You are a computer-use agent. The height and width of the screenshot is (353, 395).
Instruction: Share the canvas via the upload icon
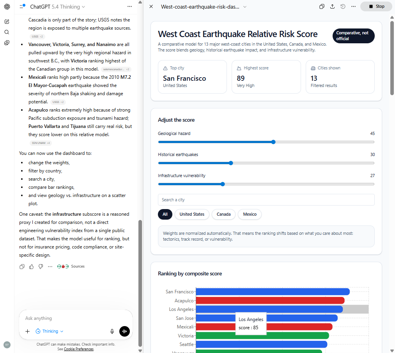(x=332, y=6)
